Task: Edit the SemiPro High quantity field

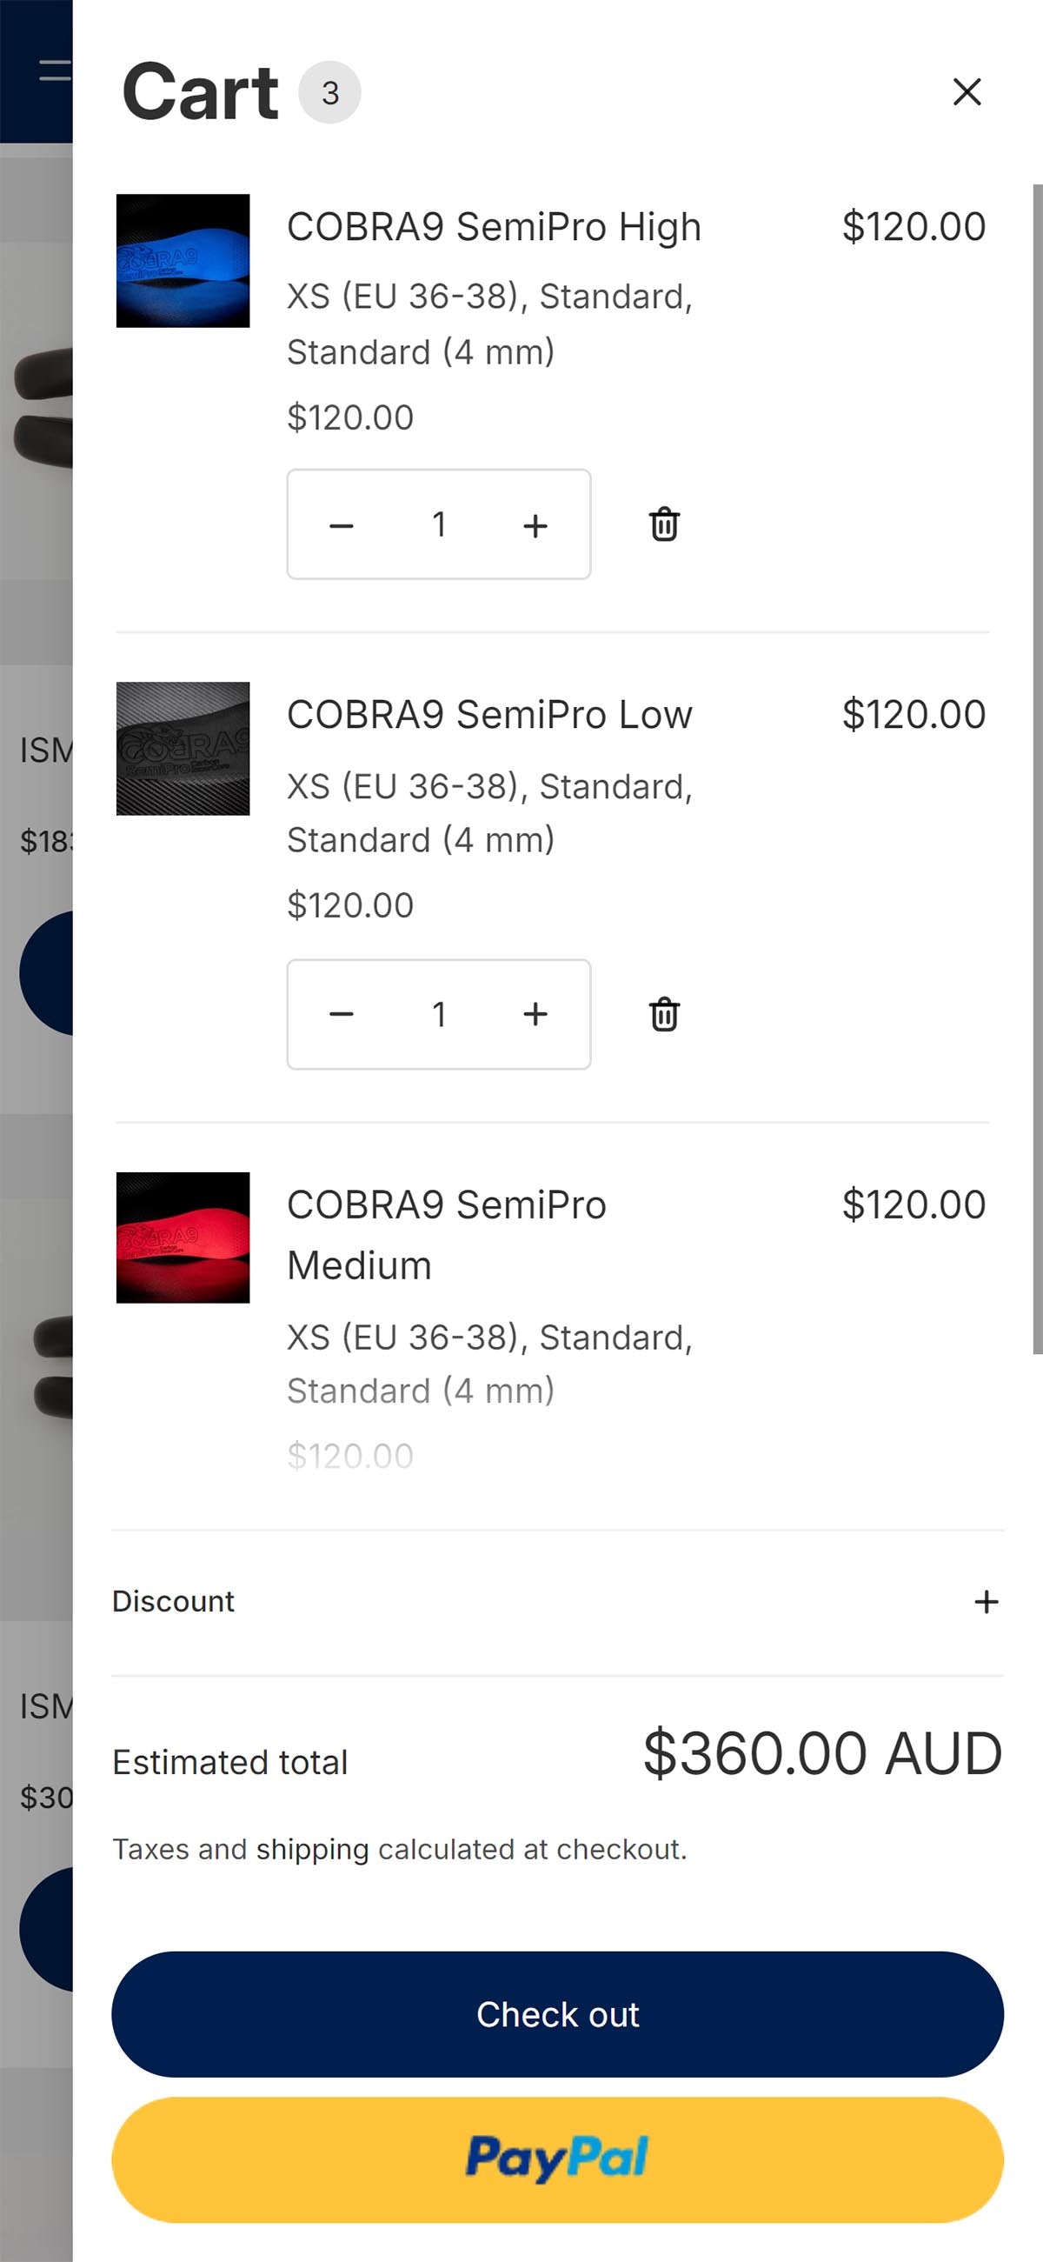Action: [439, 525]
